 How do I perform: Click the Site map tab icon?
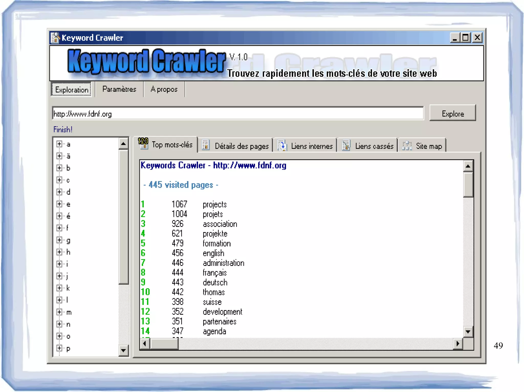pyautogui.click(x=407, y=146)
